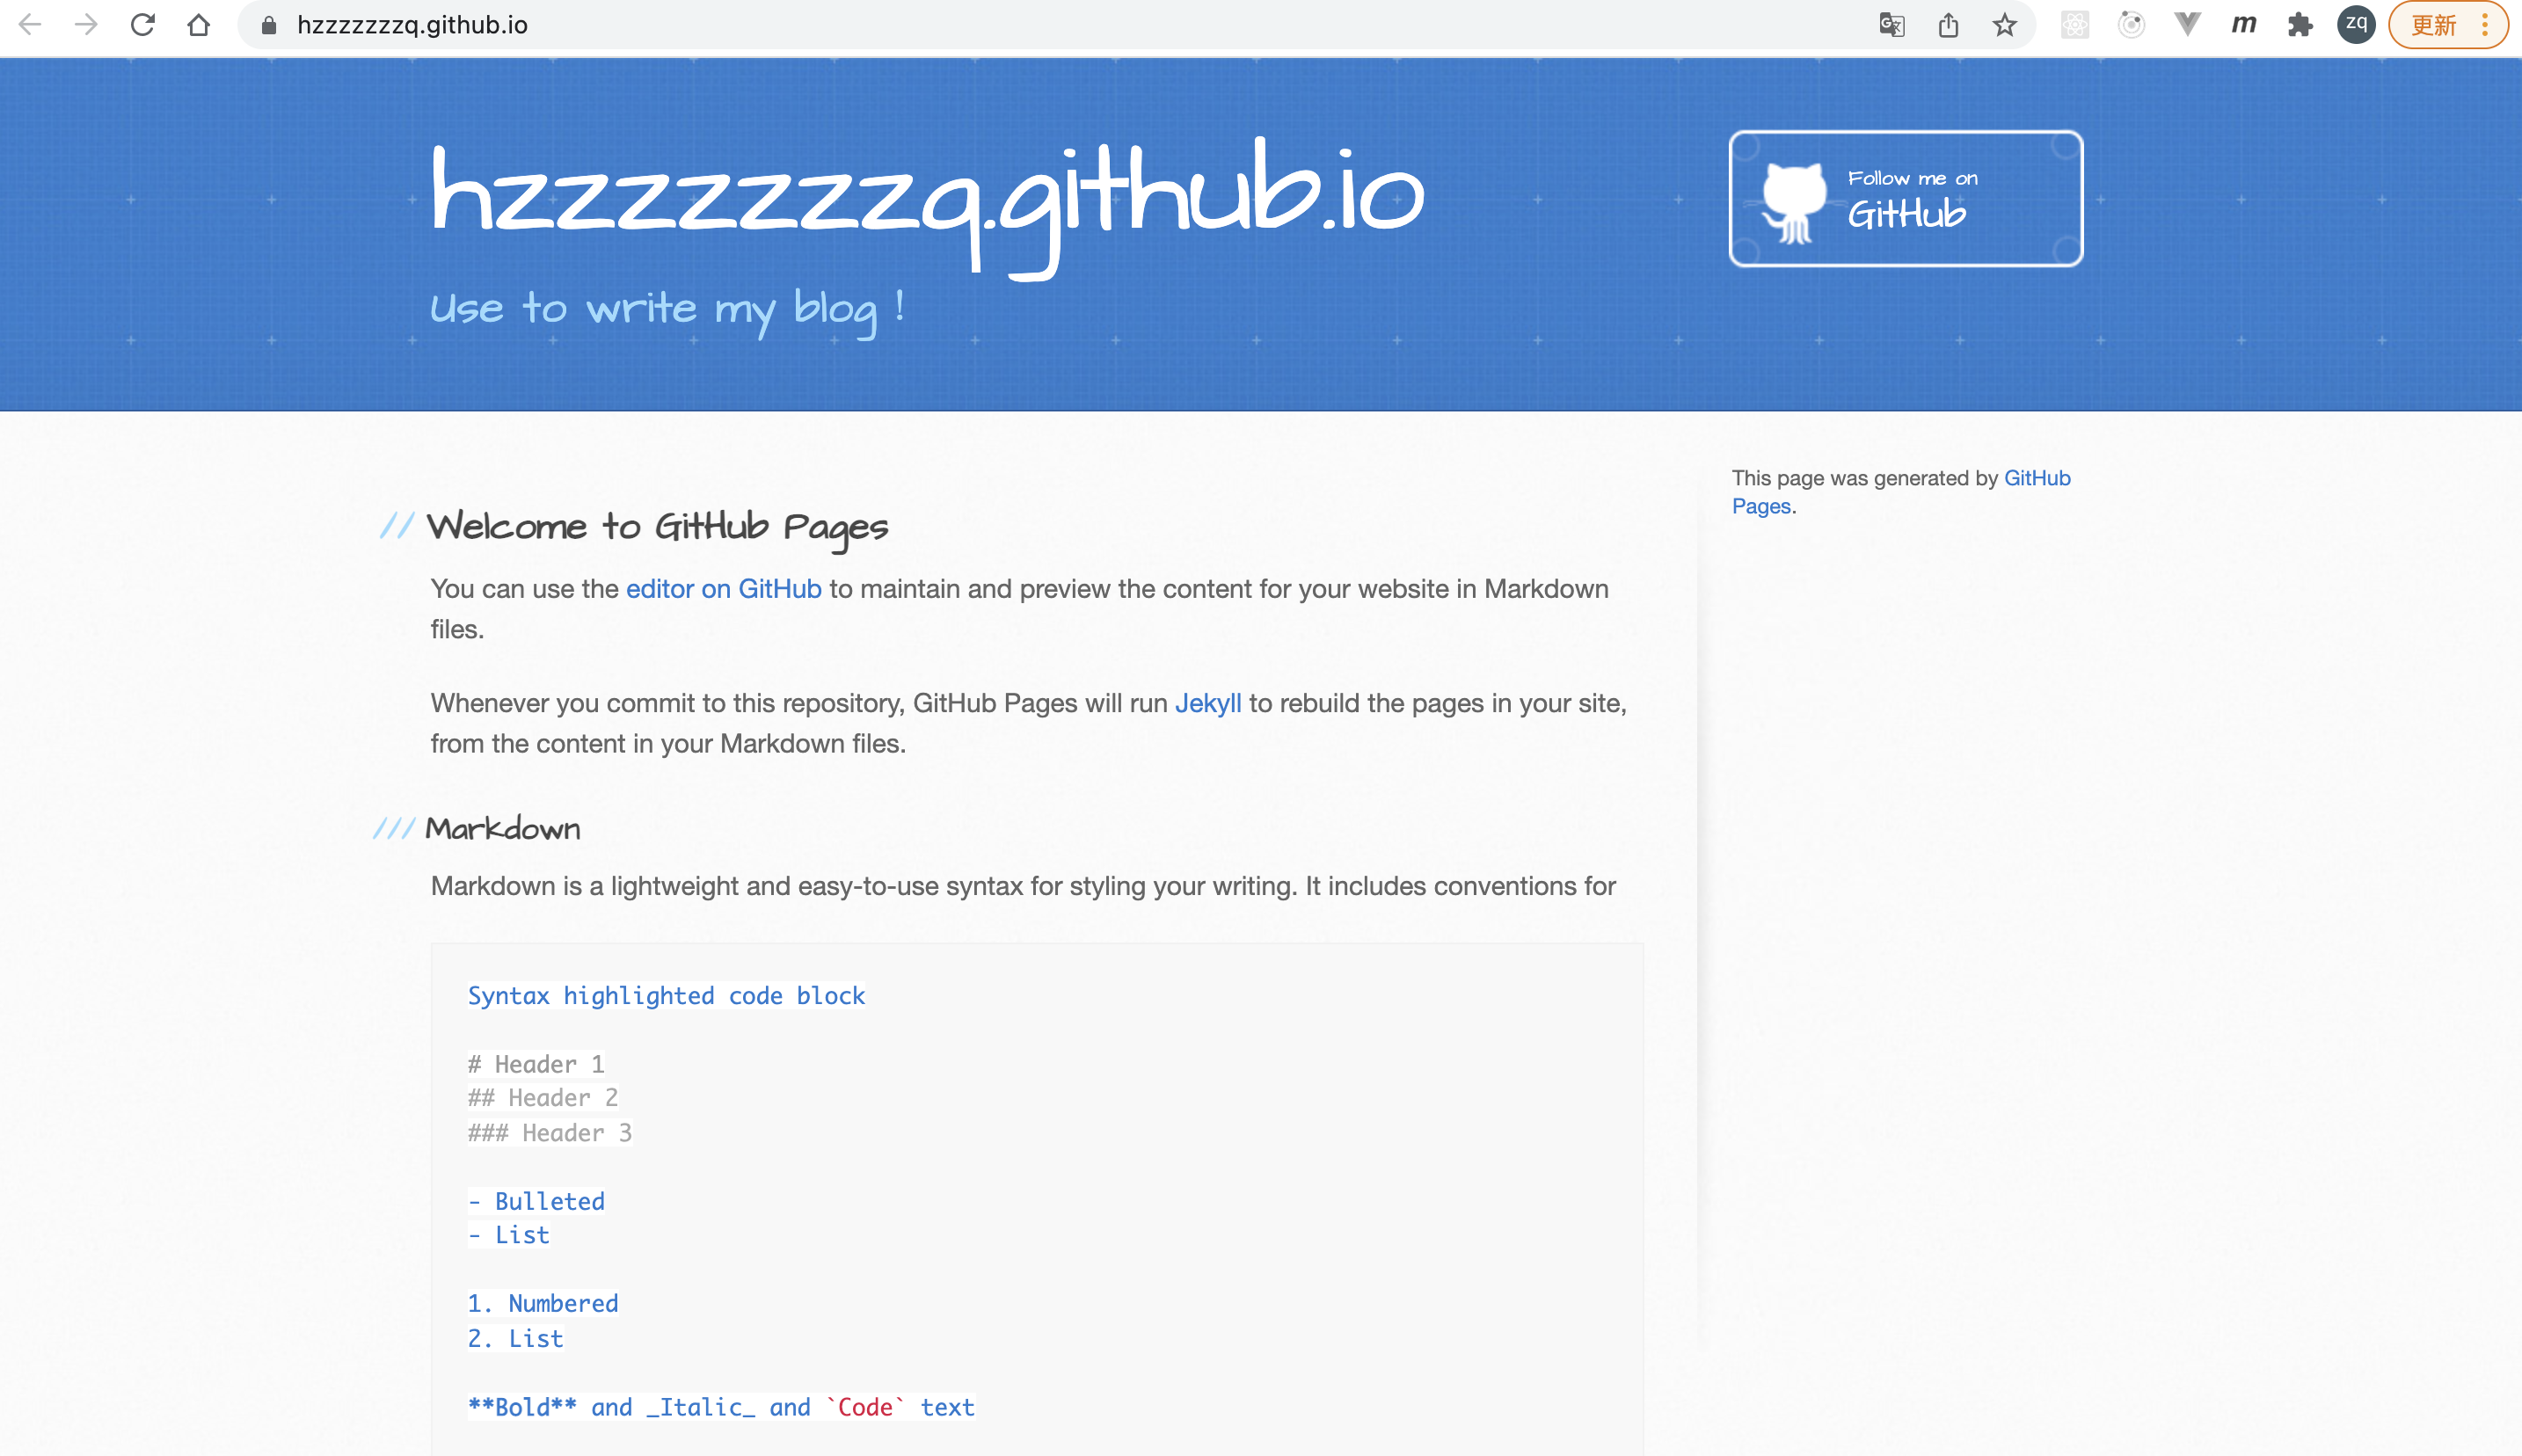
Task: Click the 'm' extension icon
Action: coord(2244,25)
